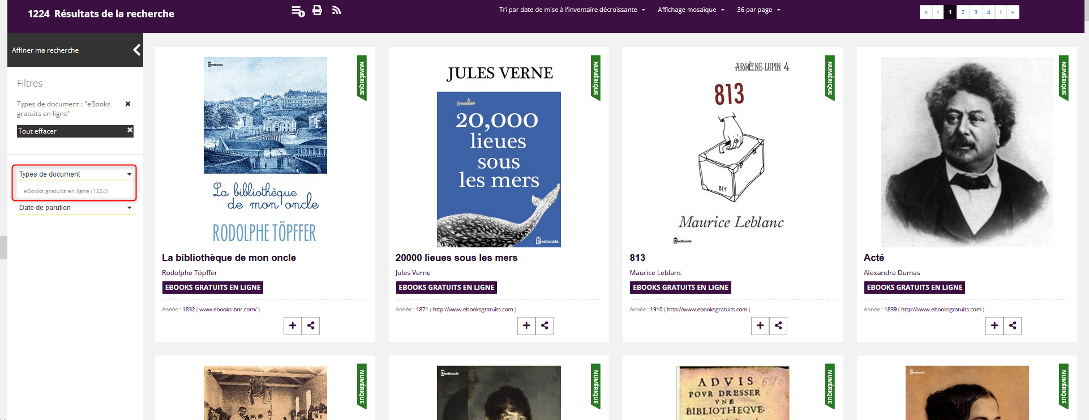Jump to the last results page
Viewport: 1089px width, 420px height.
click(1013, 12)
